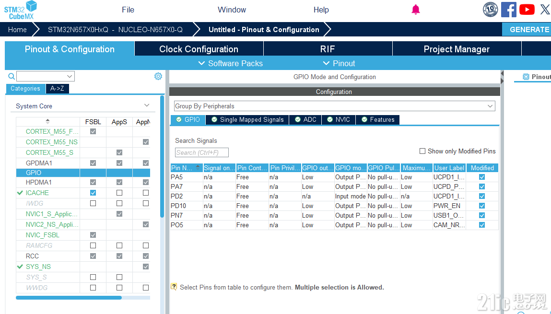This screenshot has height=314, width=551.
Task: Open the notifications bell
Action: [416, 10]
